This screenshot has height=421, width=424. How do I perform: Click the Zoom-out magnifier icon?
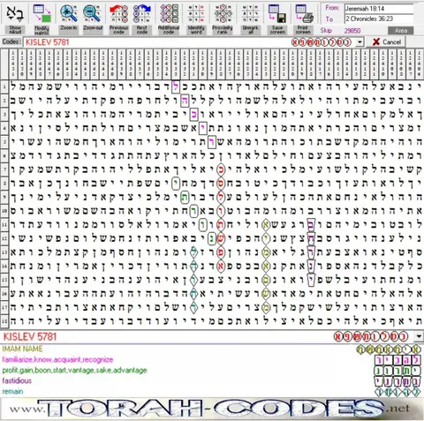[93, 13]
